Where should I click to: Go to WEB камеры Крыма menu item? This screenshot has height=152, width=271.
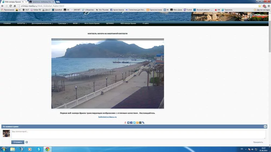[x=128, y=23]
